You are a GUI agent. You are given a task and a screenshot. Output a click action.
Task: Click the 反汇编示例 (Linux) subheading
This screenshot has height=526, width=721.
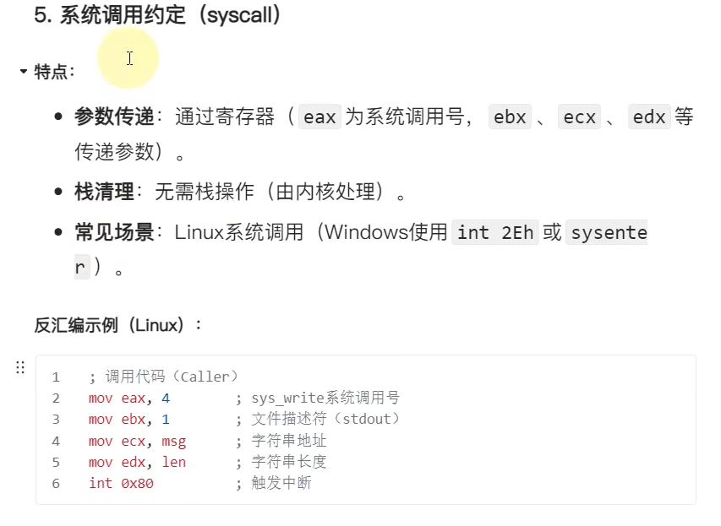point(117,324)
